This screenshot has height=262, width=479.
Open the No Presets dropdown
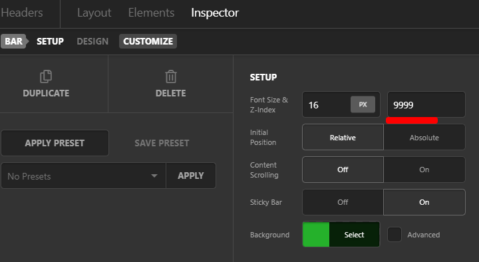click(x=83, y=176)
